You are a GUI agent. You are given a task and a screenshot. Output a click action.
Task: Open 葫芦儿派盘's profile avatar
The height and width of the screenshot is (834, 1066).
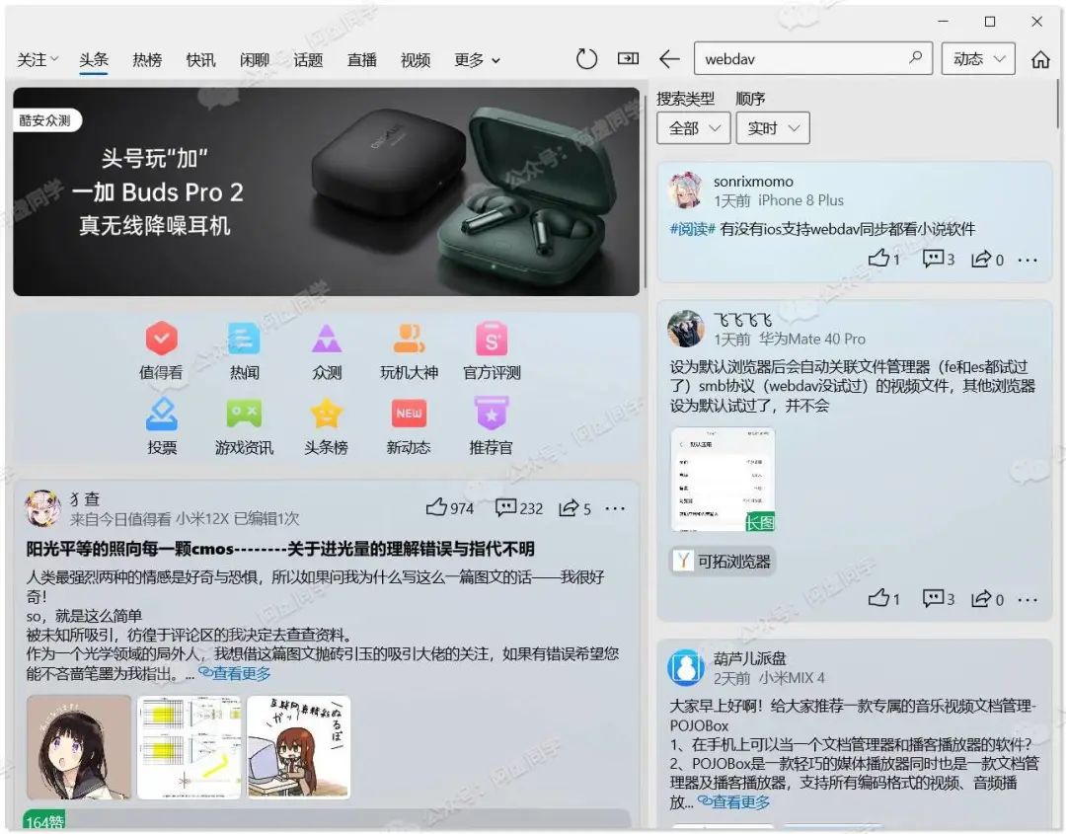685,667
